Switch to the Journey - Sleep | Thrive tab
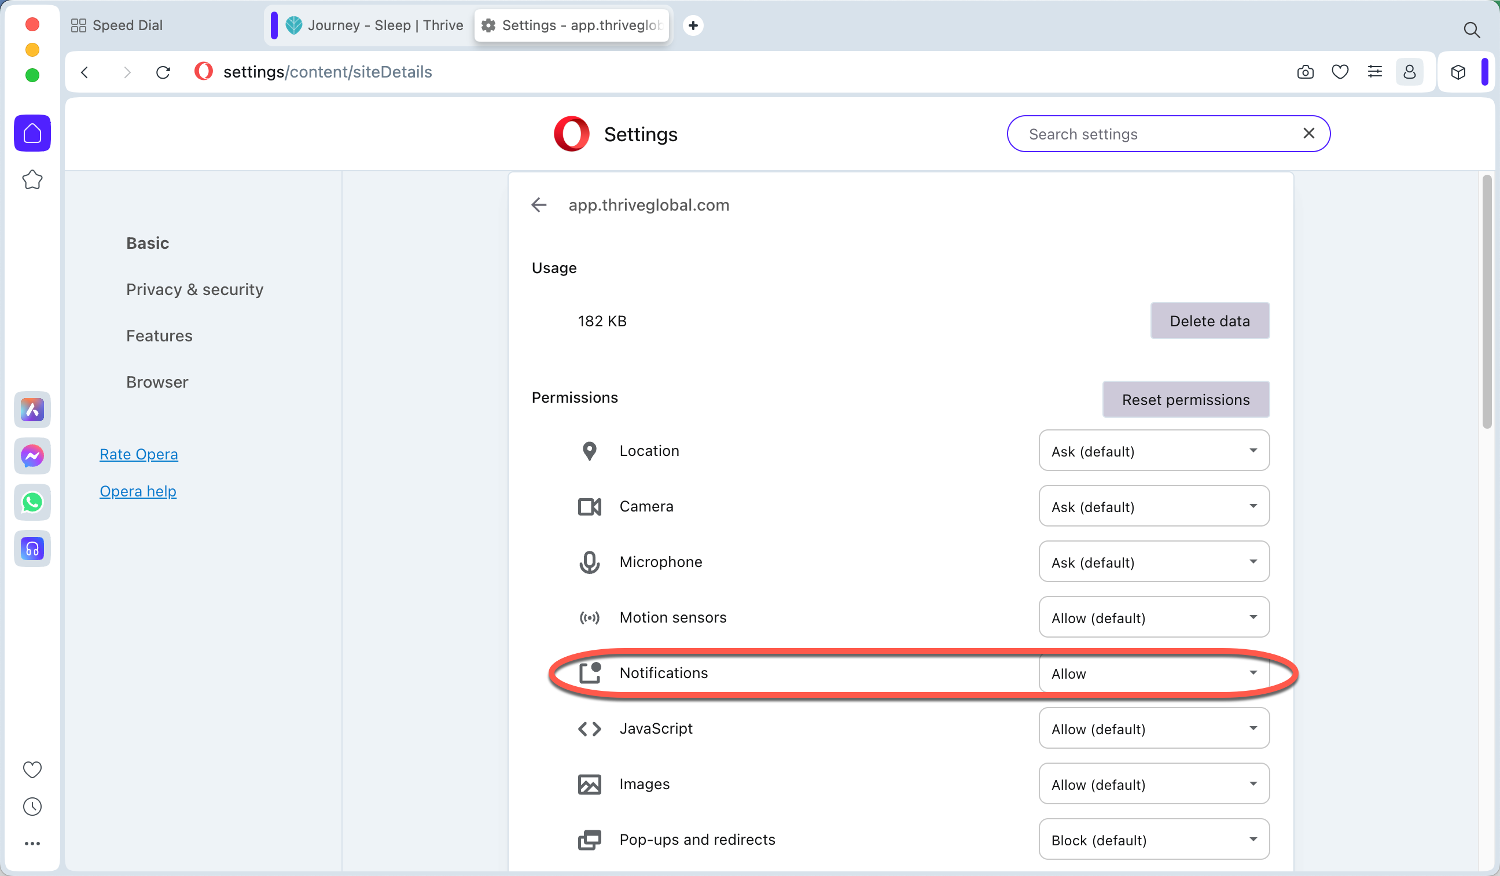 (x=375, y=25)
